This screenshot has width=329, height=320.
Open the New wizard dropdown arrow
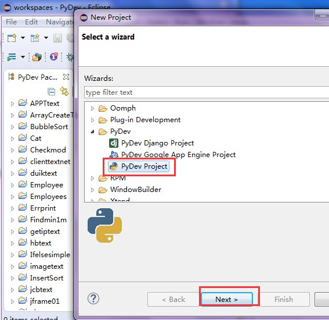point(23,38)
